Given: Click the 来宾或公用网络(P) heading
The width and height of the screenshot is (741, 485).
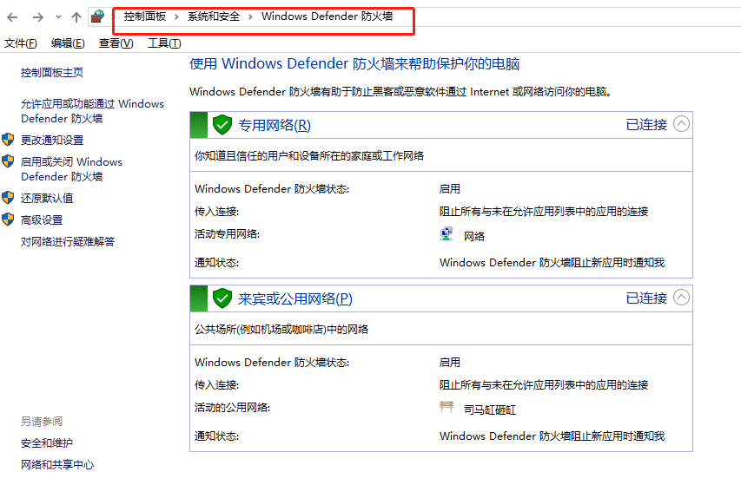Looking at the screenshot, I should click(x=295, y=298).
